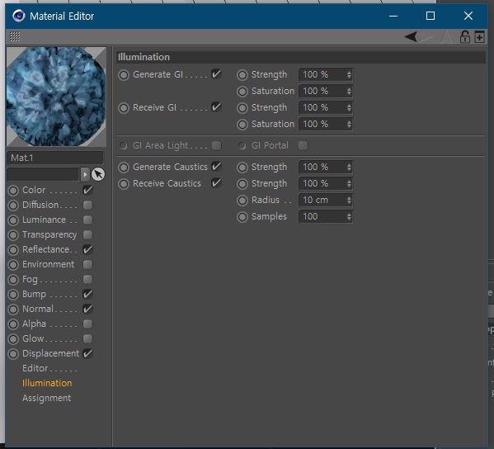Select the Displacement channel label
The width and height of the screenshot is (494, 449).
click(51, 353)
